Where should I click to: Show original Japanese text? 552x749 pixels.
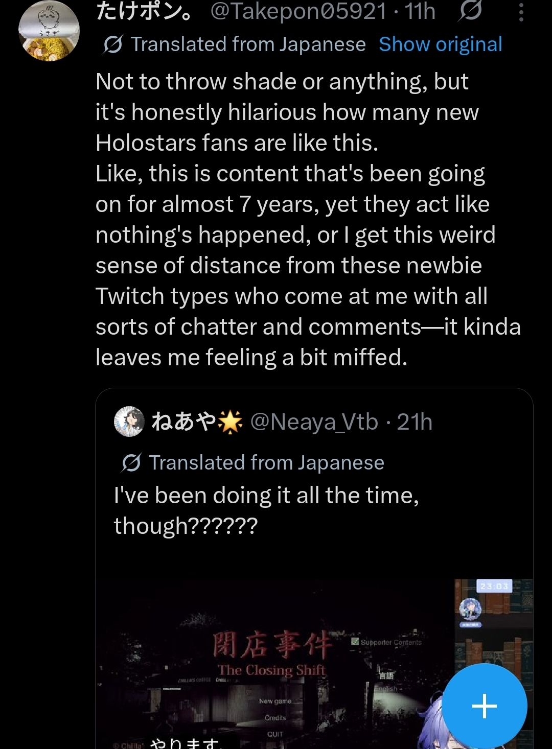440,45
